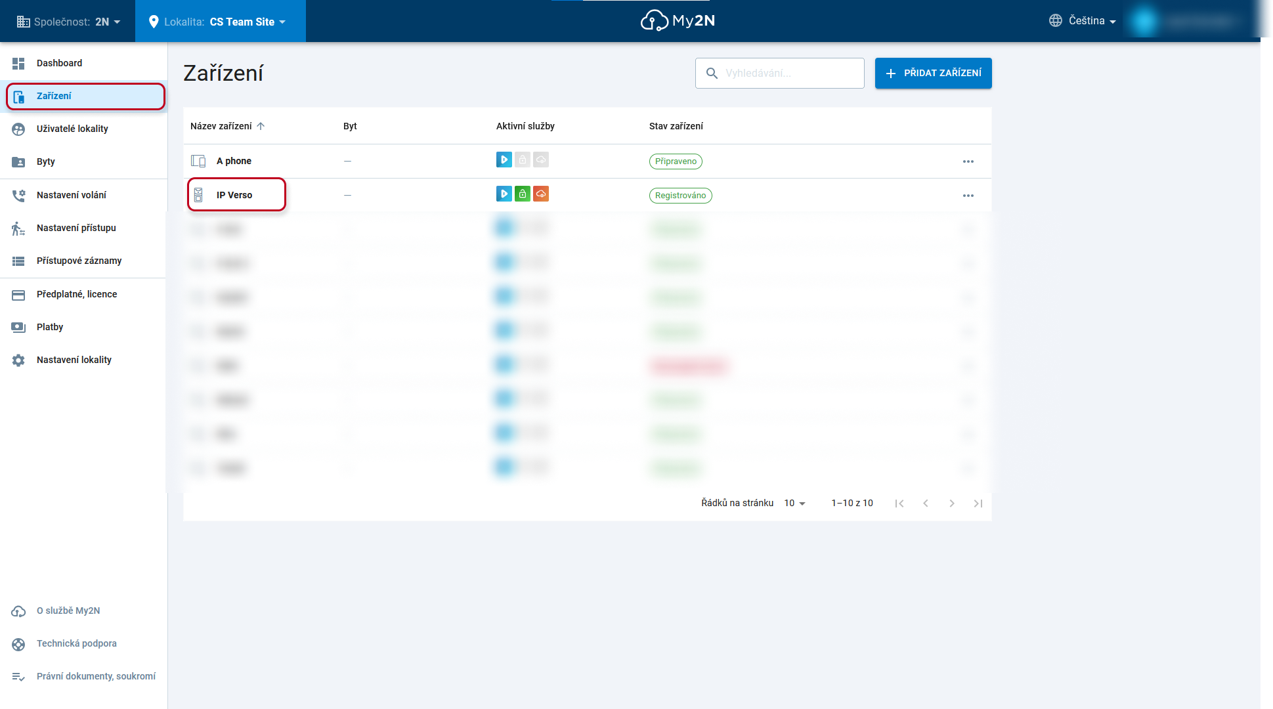
Task: Click the Technická podpora lifebuoy icon
Action: point(18,644)
